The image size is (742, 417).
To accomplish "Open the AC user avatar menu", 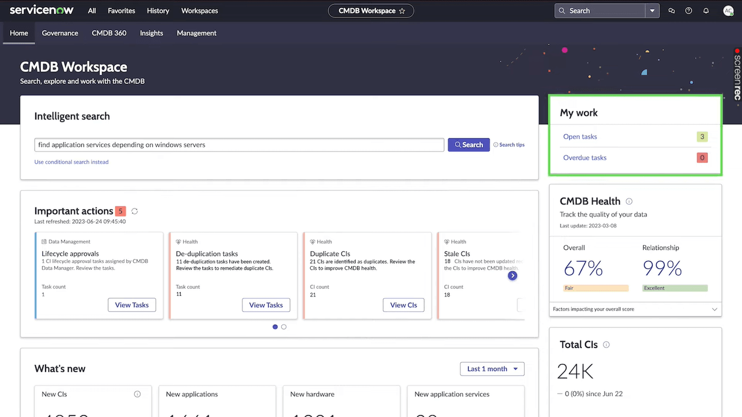I will [728, 10].
